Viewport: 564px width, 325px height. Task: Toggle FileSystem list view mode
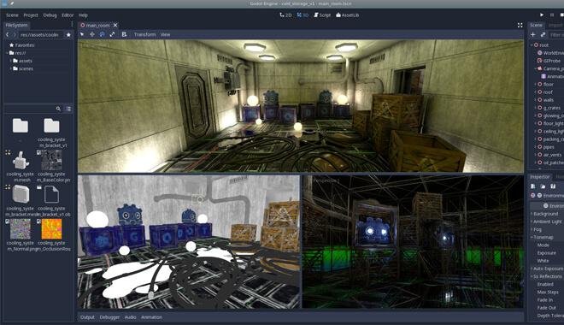[68, 109]
